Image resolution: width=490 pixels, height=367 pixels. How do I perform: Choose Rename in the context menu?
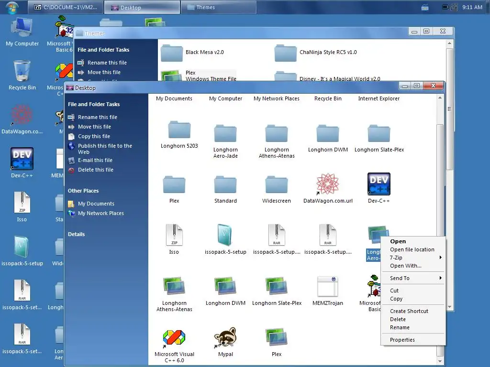pyautogui.click(x=413, y=327)
